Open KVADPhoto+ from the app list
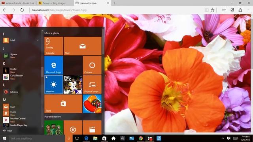This screenshot has height=142, width=253. pos(21,77)
